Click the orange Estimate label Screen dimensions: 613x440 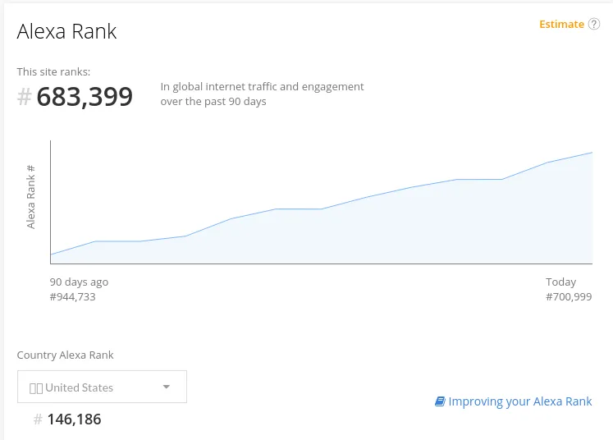tap(561, 25)
